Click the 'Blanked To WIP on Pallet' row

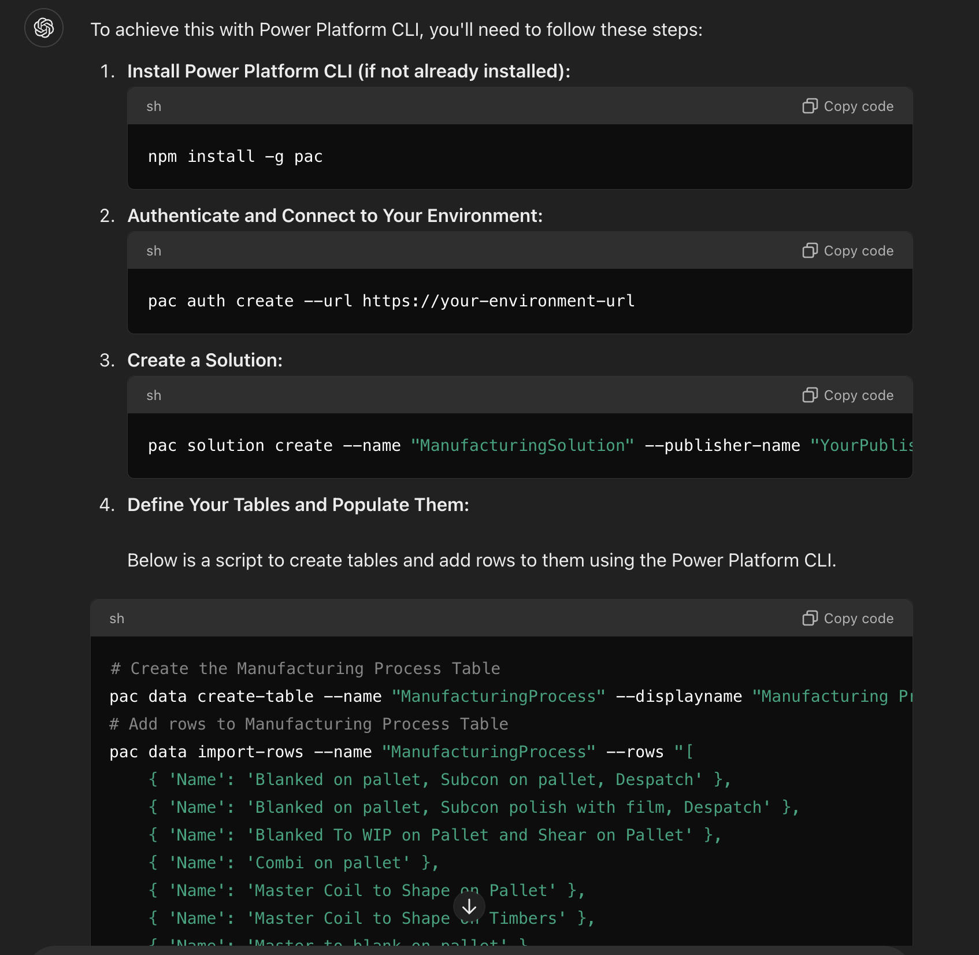coord(435,835)
